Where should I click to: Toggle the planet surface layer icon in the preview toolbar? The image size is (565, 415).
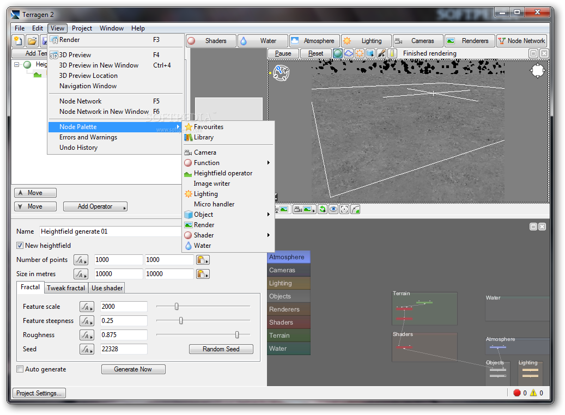(x=338, y=53)
